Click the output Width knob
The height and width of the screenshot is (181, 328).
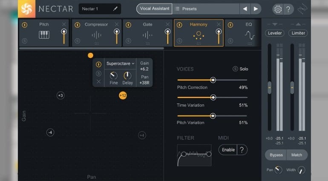point(302,170)
